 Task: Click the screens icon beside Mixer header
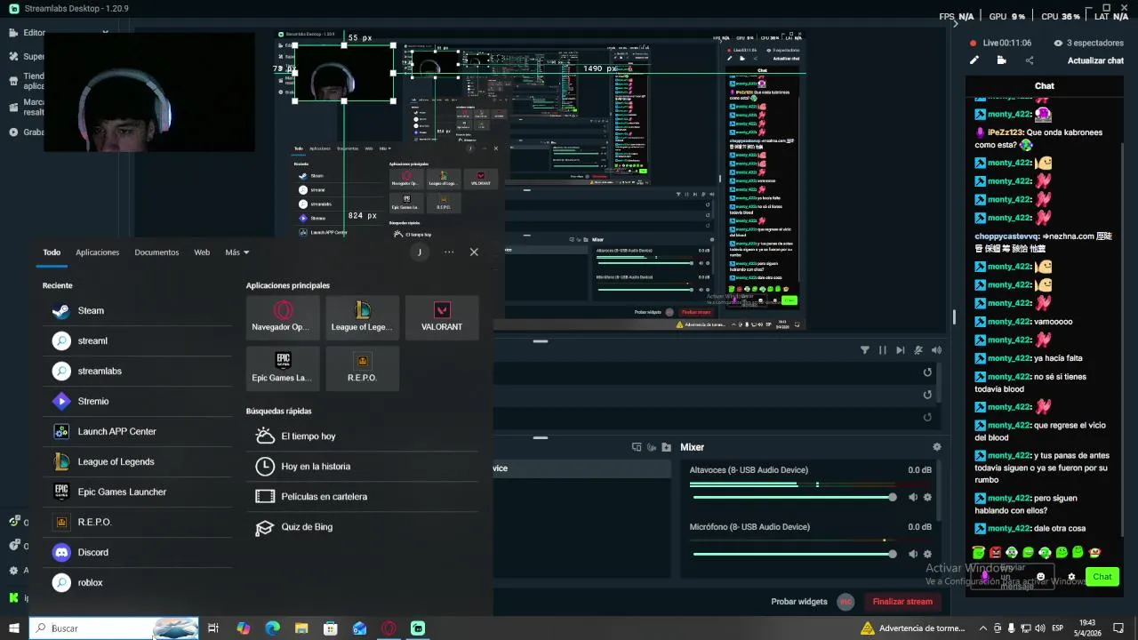coord(637,447)
